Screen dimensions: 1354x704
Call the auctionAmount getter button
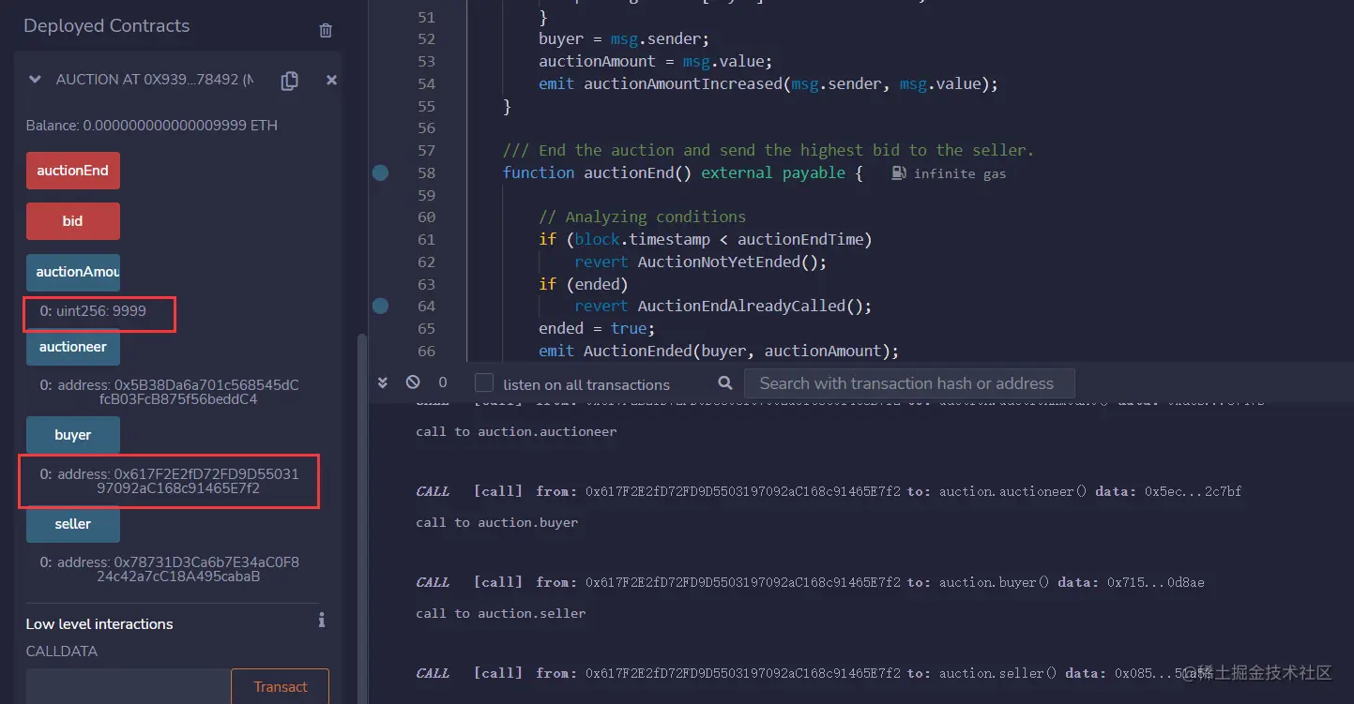point(73,272)
